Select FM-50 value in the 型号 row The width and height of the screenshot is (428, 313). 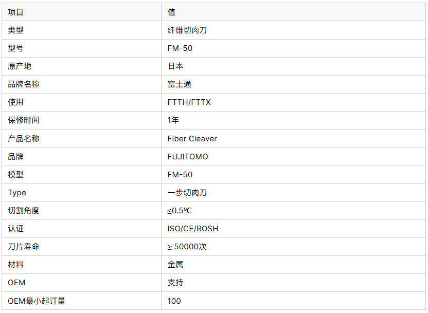coord(180,48)
